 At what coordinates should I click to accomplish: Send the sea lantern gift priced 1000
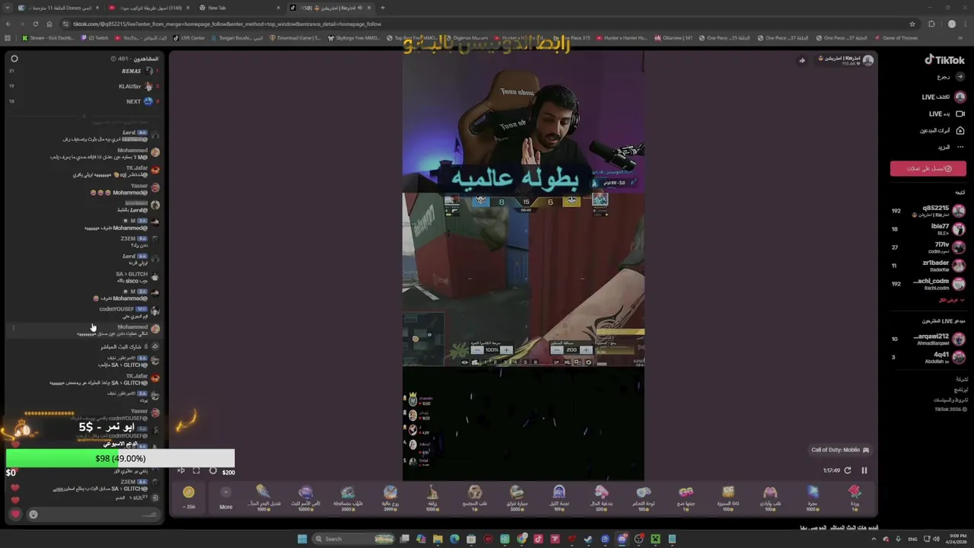(x=263, y=497)
